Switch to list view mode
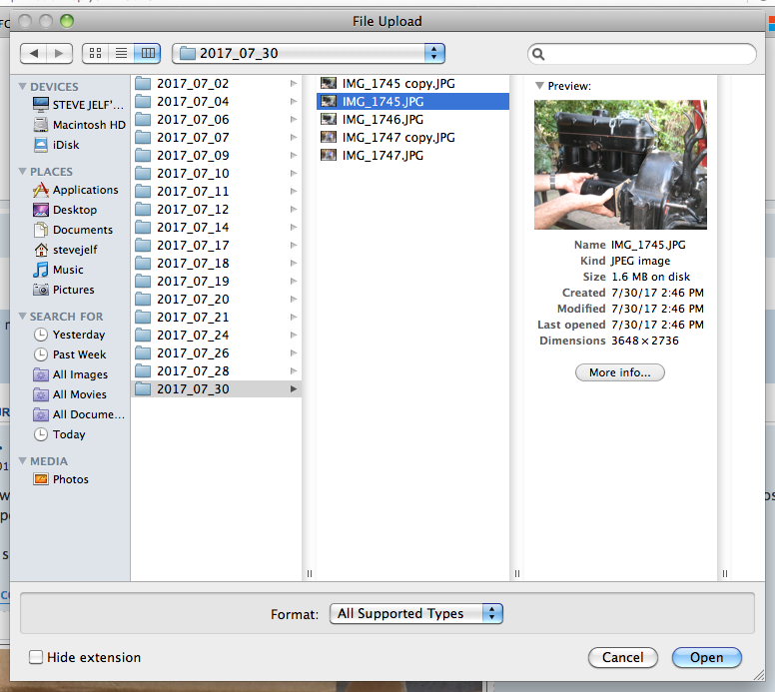This screenshot has width=775, height=692. [x=121, y=53]
